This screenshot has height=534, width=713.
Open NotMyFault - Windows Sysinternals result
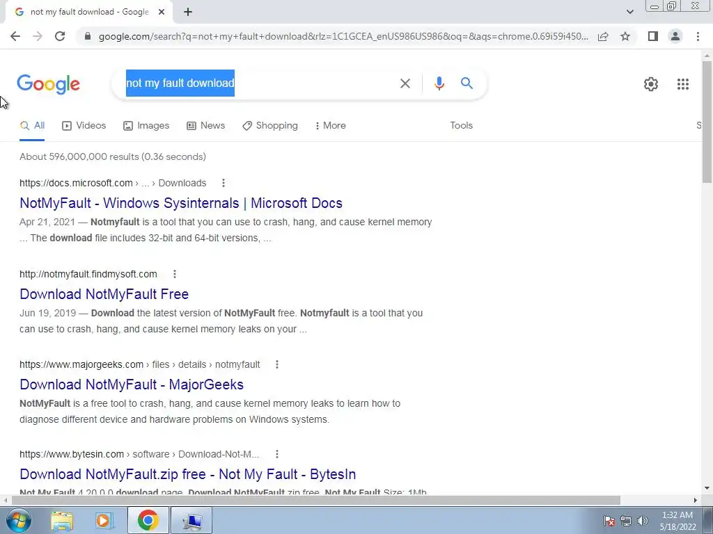point(181,203)
